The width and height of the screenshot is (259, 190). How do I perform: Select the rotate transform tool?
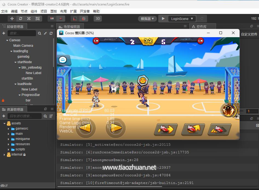click(x=21, y=19)
